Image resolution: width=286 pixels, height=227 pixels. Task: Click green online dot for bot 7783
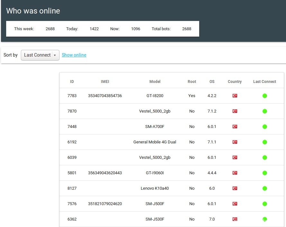265,96
